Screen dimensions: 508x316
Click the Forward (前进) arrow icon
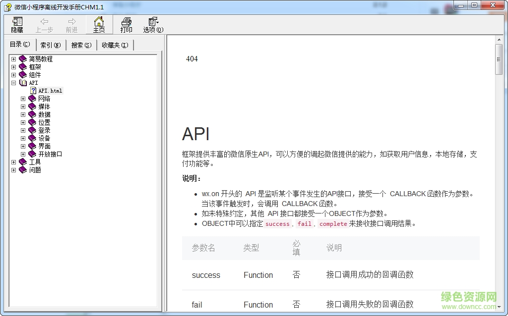pos(72,22)
